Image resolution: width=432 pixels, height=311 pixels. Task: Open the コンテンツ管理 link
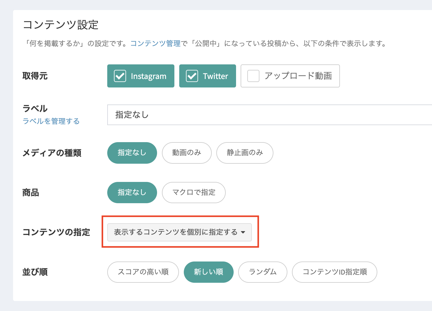point(156,43)
